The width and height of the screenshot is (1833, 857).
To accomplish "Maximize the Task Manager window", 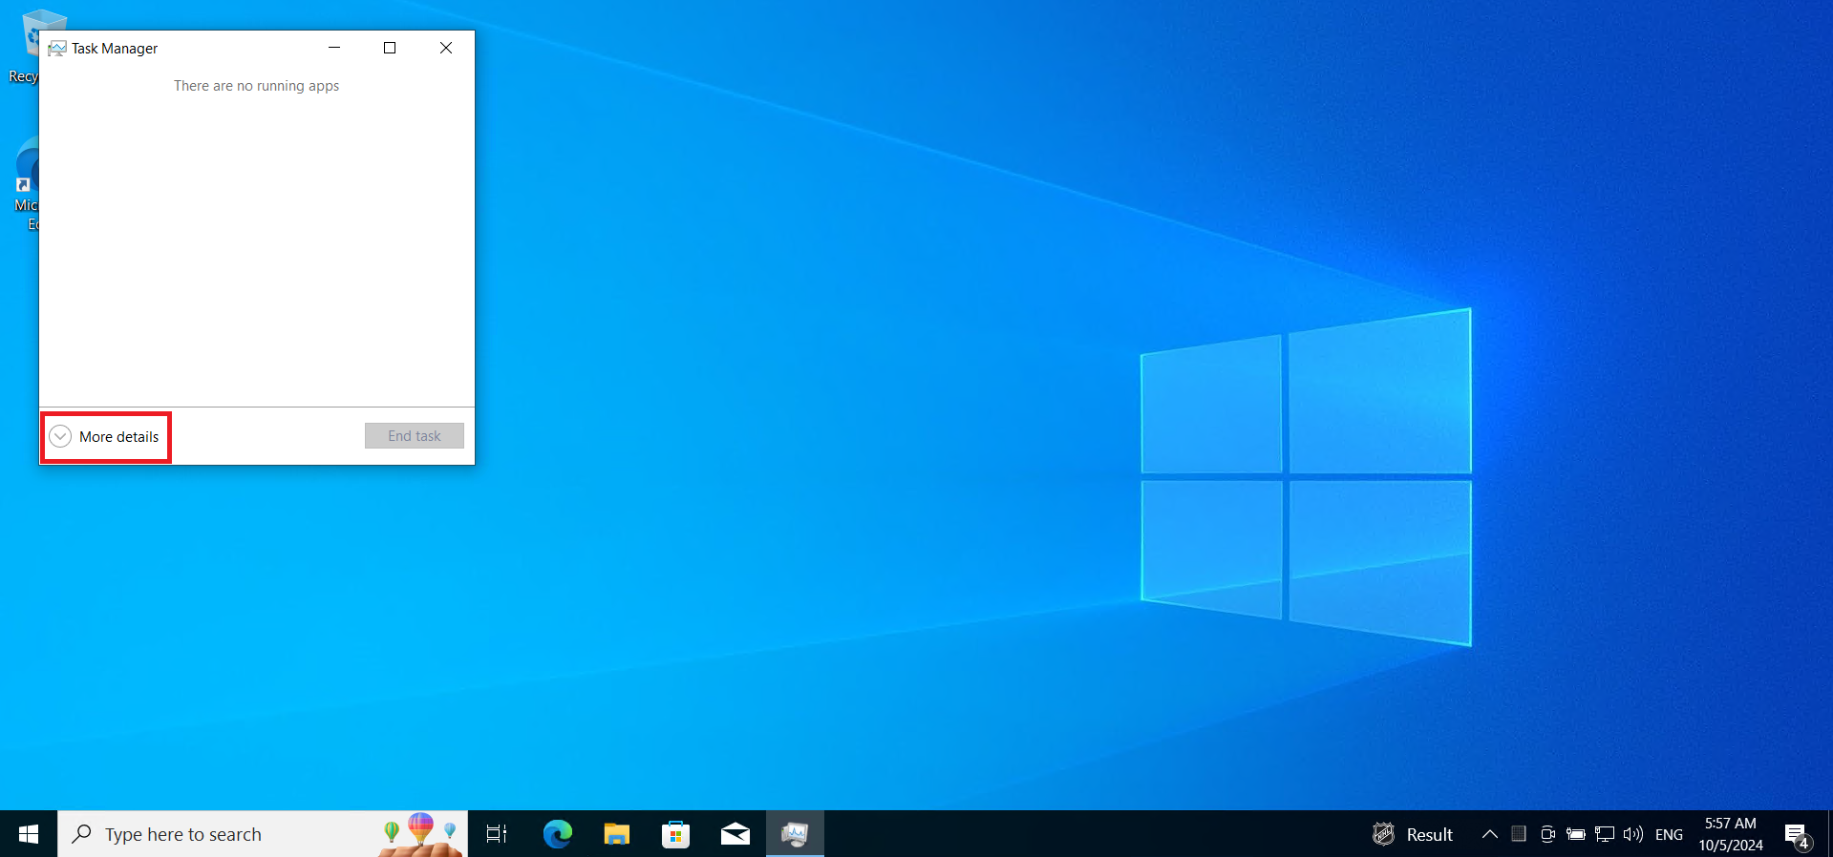I will coord(390,48).
